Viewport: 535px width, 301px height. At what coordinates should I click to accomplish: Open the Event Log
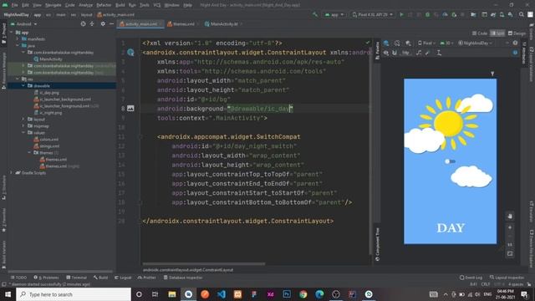[471, 278]
